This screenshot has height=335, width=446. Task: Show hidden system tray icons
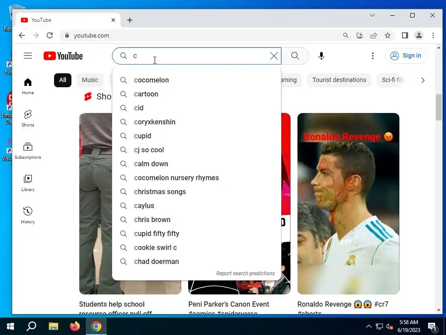(368, 326)
